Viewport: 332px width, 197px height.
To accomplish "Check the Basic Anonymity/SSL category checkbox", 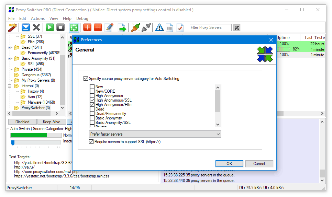I will (x=92, y=123).
